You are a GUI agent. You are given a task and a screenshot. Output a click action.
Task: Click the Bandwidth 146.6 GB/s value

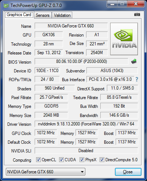coord(119,115)
